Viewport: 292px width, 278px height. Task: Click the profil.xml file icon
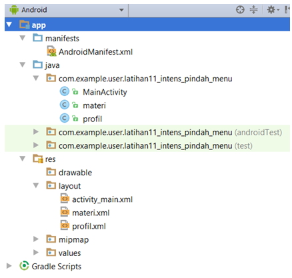65,225
